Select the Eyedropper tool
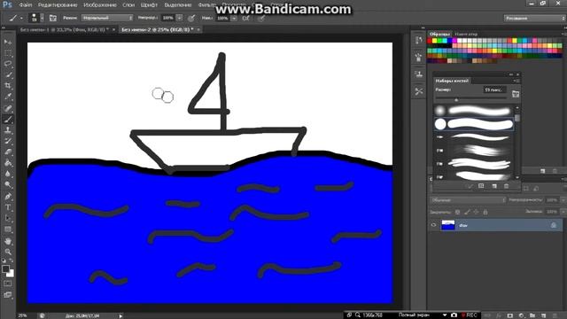The image size is (567, 319). coord(8,97)
